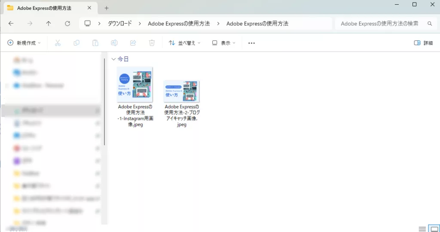Switch to details list view icon
This screenshot has height=232, width=440.
[x=422, y=229]
